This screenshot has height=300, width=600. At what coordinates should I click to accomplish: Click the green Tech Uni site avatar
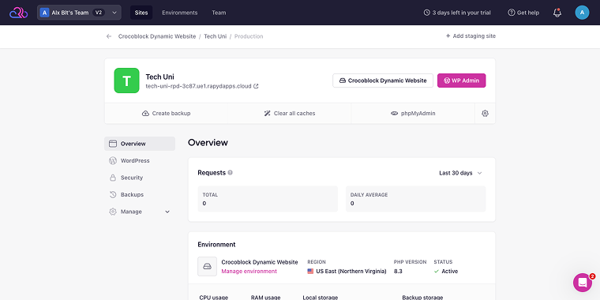coord(126,81)
